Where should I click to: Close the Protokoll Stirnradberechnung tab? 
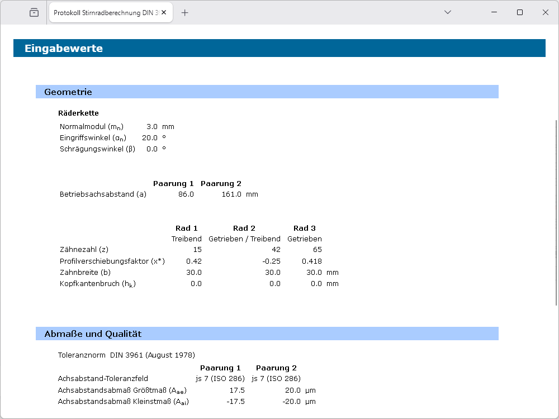(x=164, y=12)
